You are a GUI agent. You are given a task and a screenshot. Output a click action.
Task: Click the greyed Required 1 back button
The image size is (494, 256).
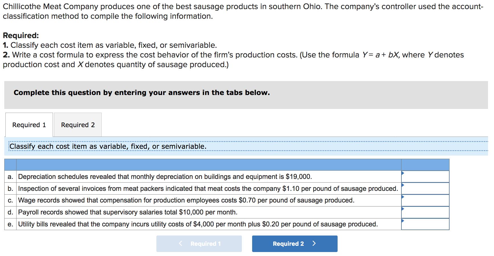(x=199, y=243)
